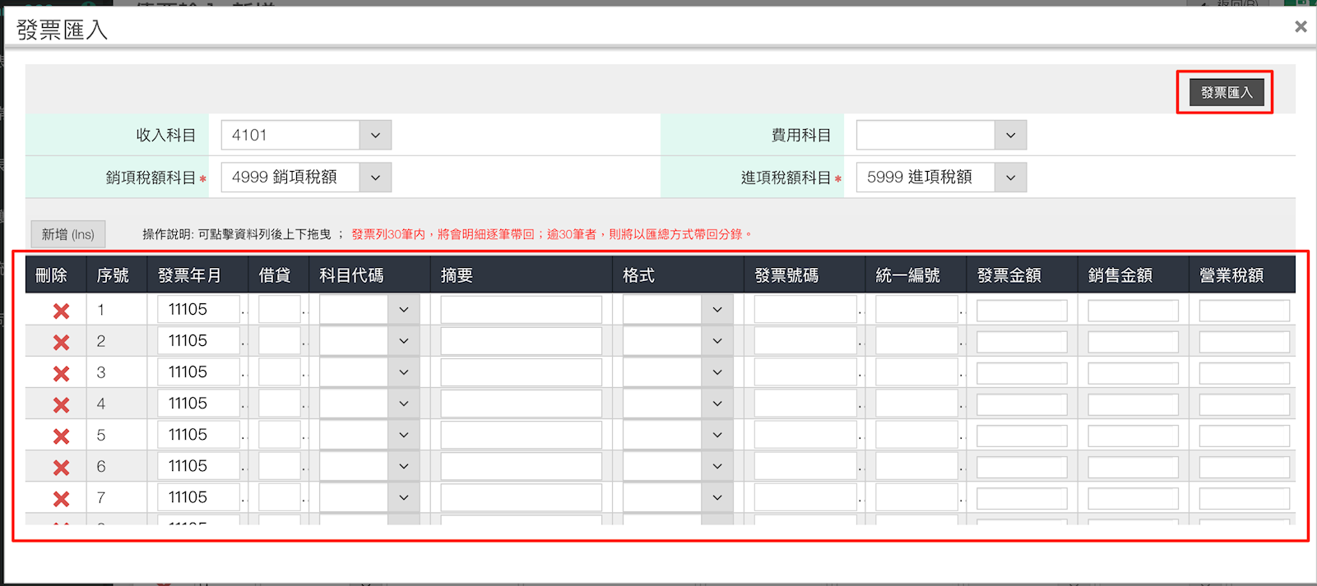Open the 收入科目 dropdown showing 4101
The width and height of the screenshot is (1317, 586).
pos(375,136)
